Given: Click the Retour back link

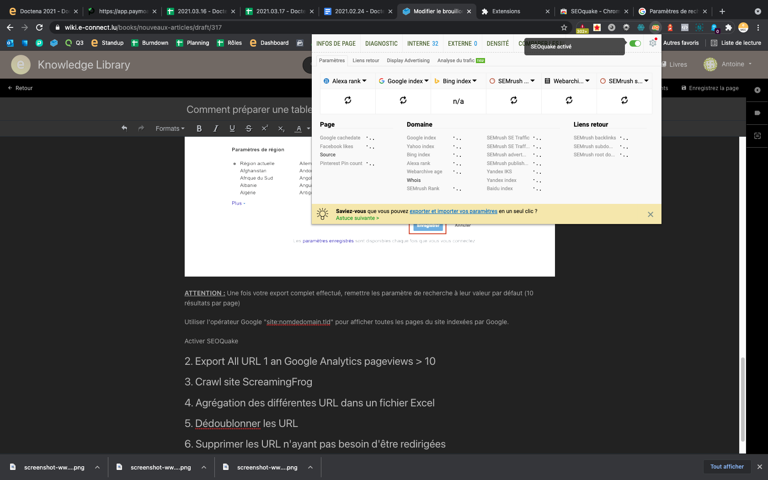Looking at the screenshot, I should click(x=21, y=88).
